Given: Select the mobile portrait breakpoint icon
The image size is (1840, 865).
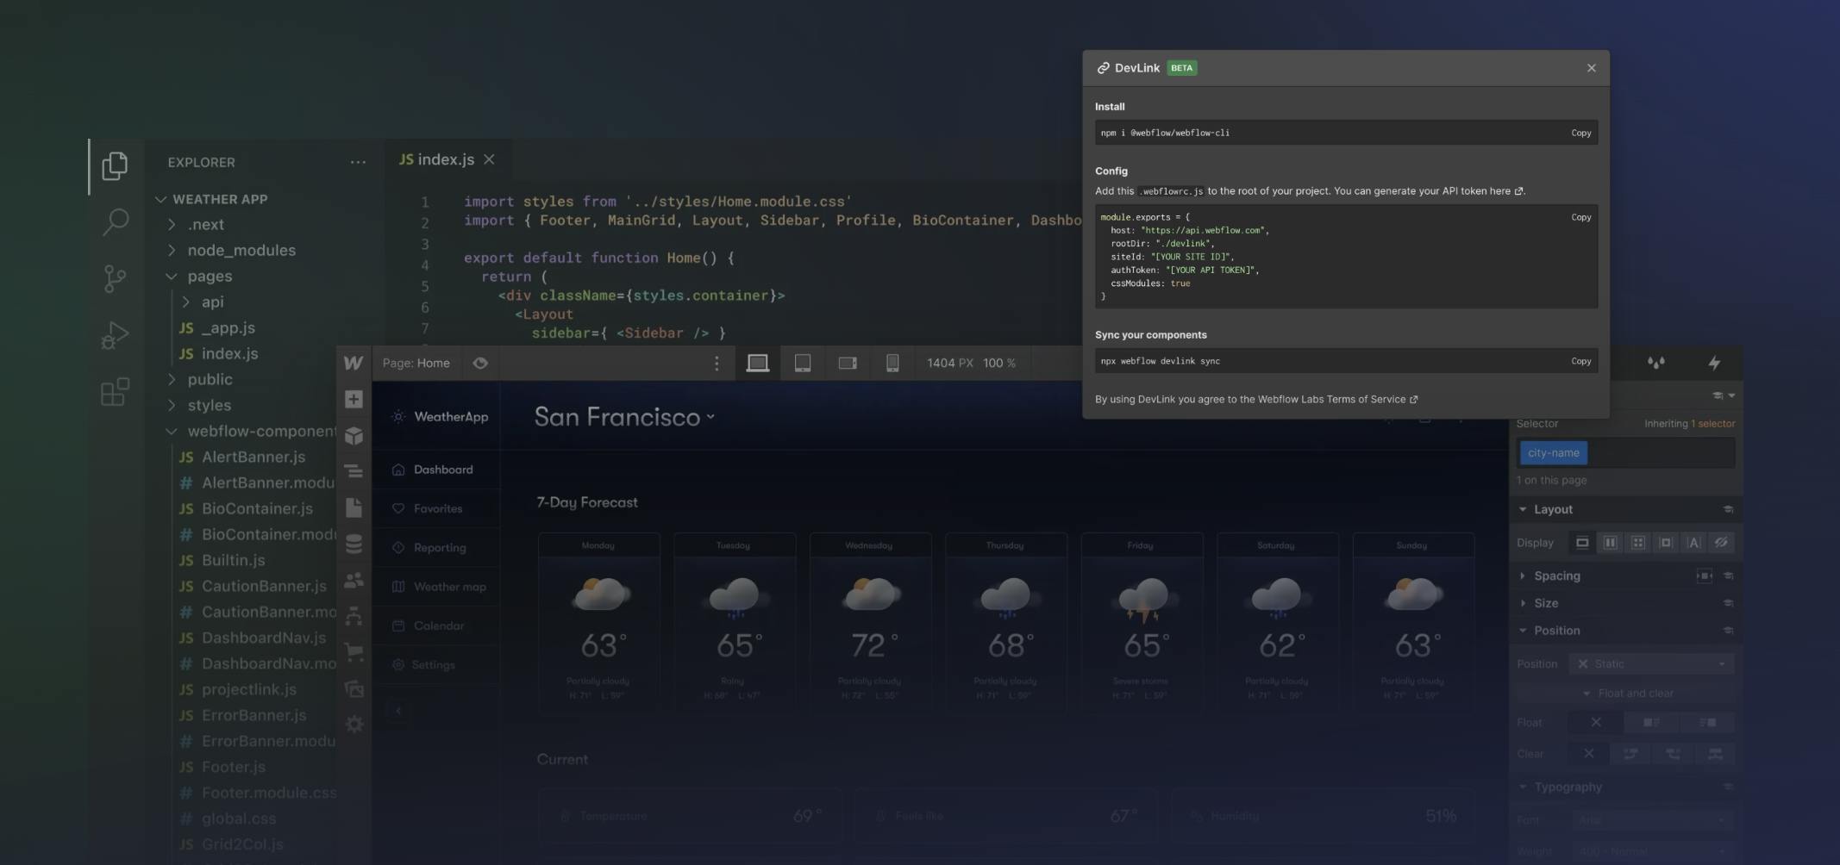Looking at the screenshot, I should click(x=892, y=364).
